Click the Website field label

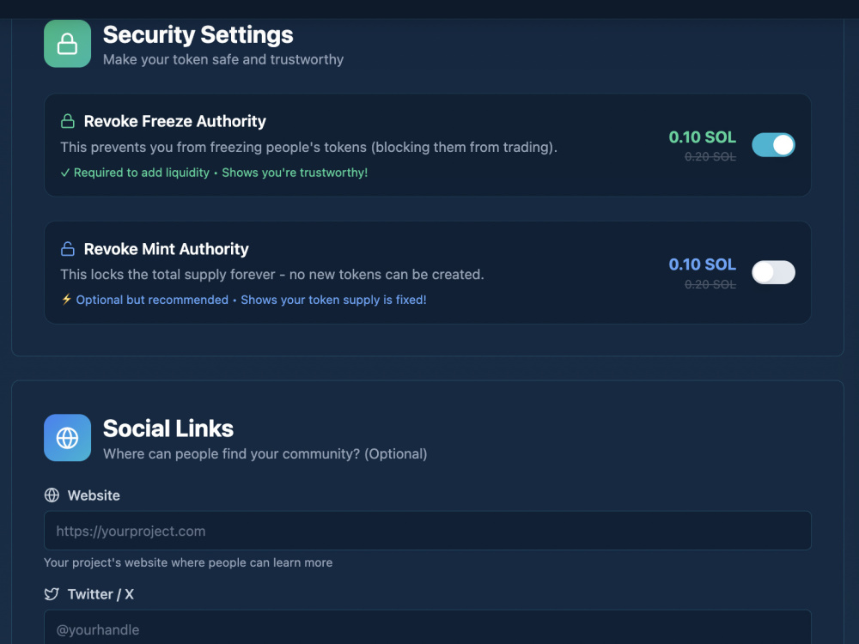[94, 495]
